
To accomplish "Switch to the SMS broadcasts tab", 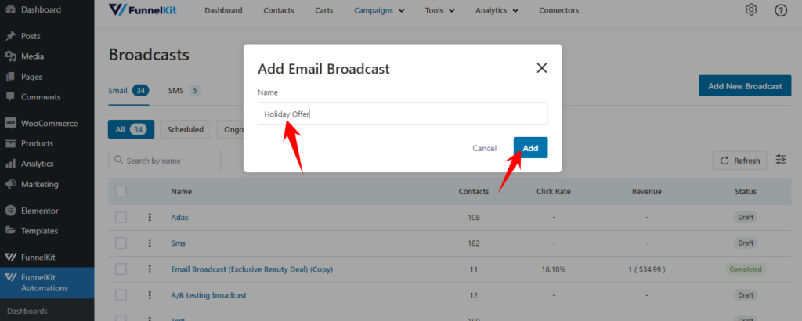I will [x=184, y=91].
